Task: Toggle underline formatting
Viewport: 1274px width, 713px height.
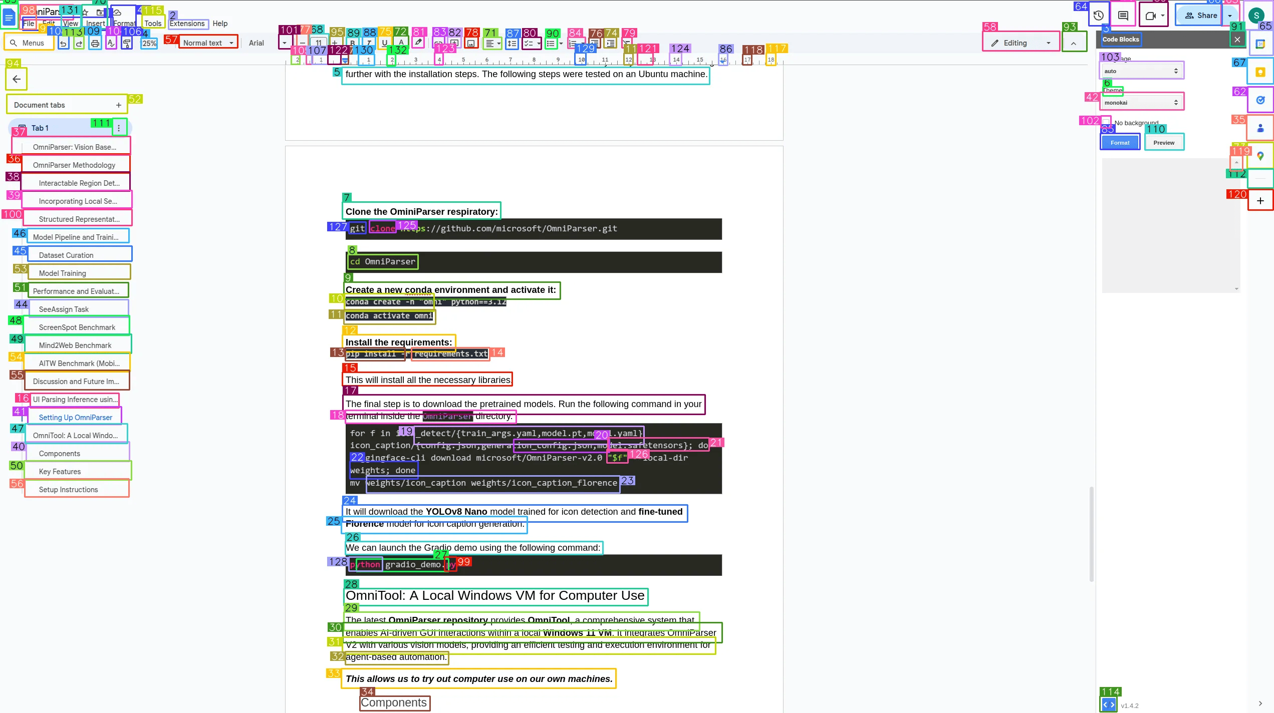Action: coord(384,44)
